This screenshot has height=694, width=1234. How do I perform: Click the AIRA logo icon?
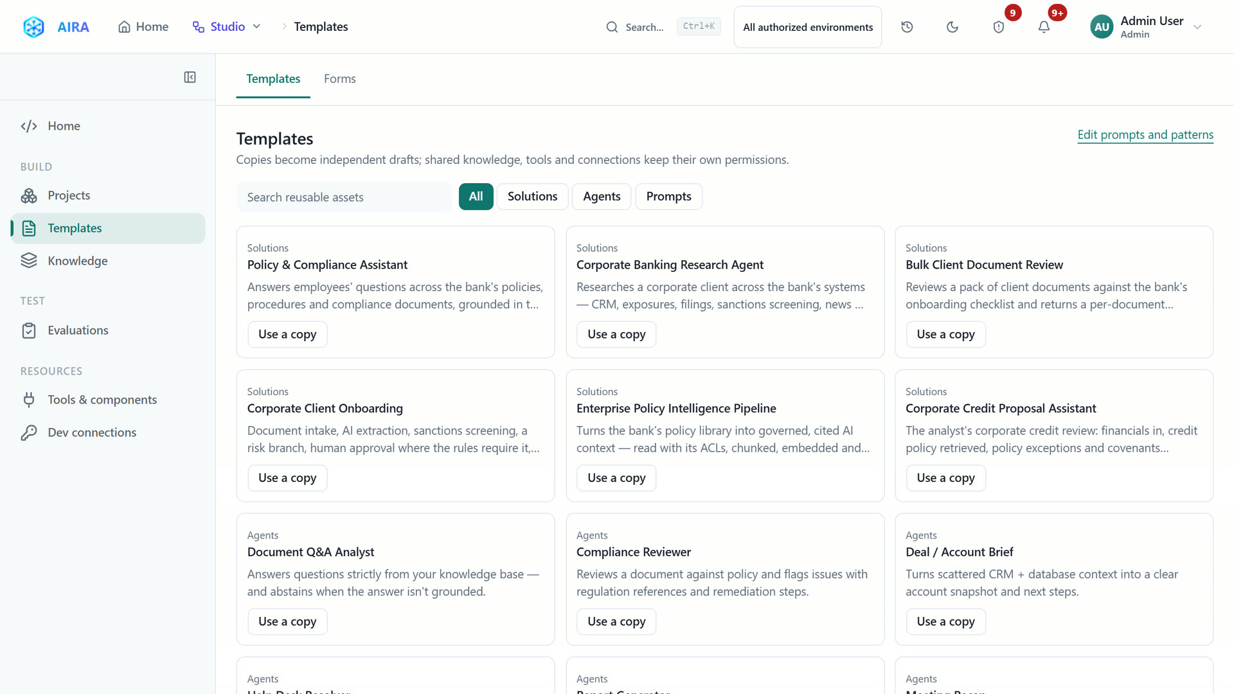pos(33,27)
